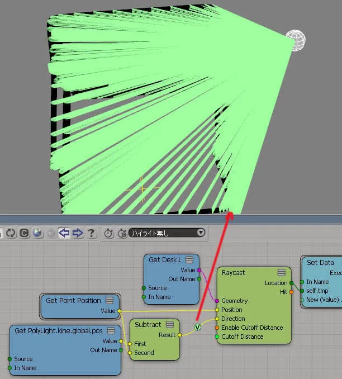Viewport: 342px width, 379px height.
Task: Toggle the Get Desk1 node collapse icon
Action: pos(189,259)
